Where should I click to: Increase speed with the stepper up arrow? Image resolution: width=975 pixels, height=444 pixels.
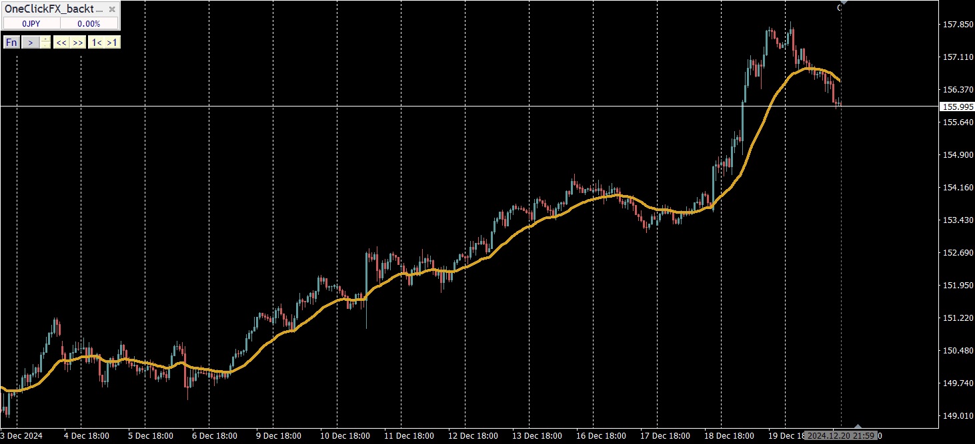click(45, 39)
